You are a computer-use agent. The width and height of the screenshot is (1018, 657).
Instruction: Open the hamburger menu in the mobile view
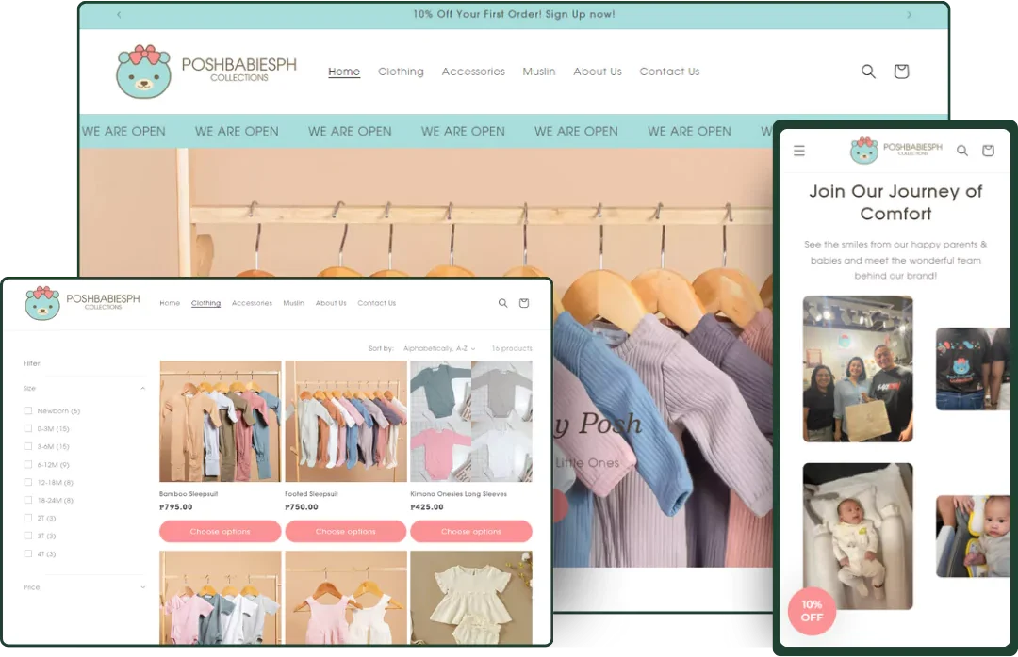[799, 150]
